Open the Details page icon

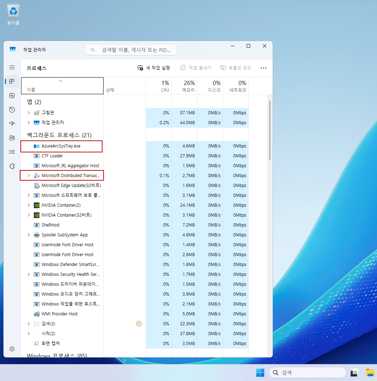coord(12,152)
